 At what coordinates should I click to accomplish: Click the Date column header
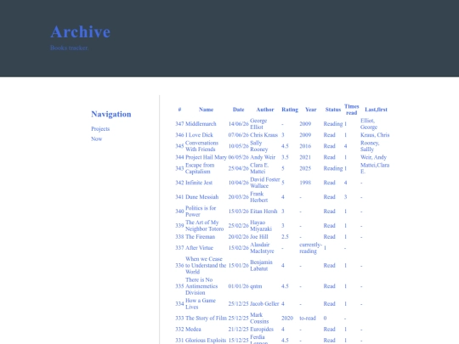(x=238, y=110)
